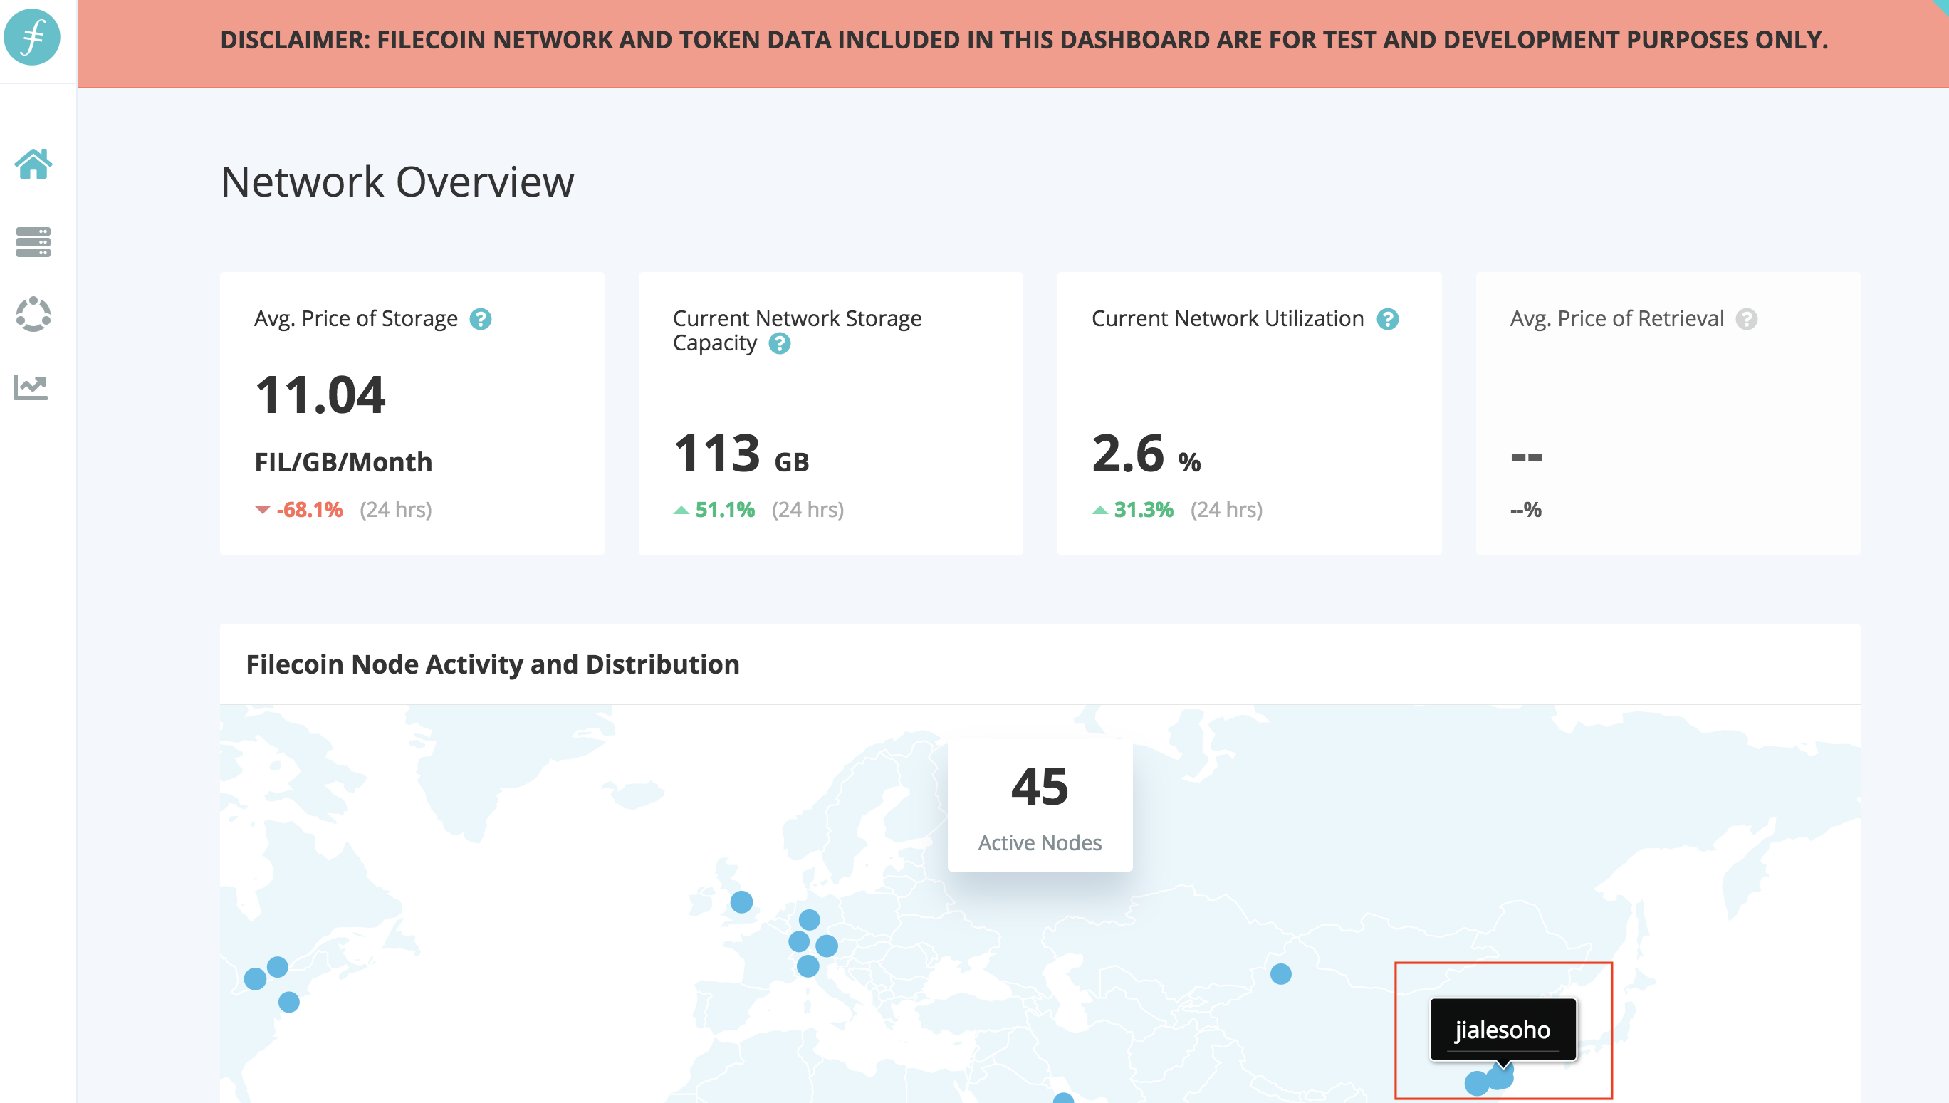This screenshot has height=1103, width=1949.
Task: Click the 51.1% capacity change indicator
Action: (714, 509)
